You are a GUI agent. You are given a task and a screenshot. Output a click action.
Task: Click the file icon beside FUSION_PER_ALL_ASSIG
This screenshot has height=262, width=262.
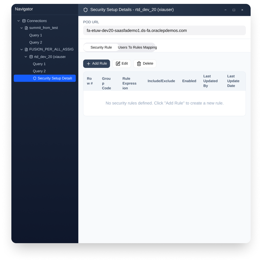[26, 49]
